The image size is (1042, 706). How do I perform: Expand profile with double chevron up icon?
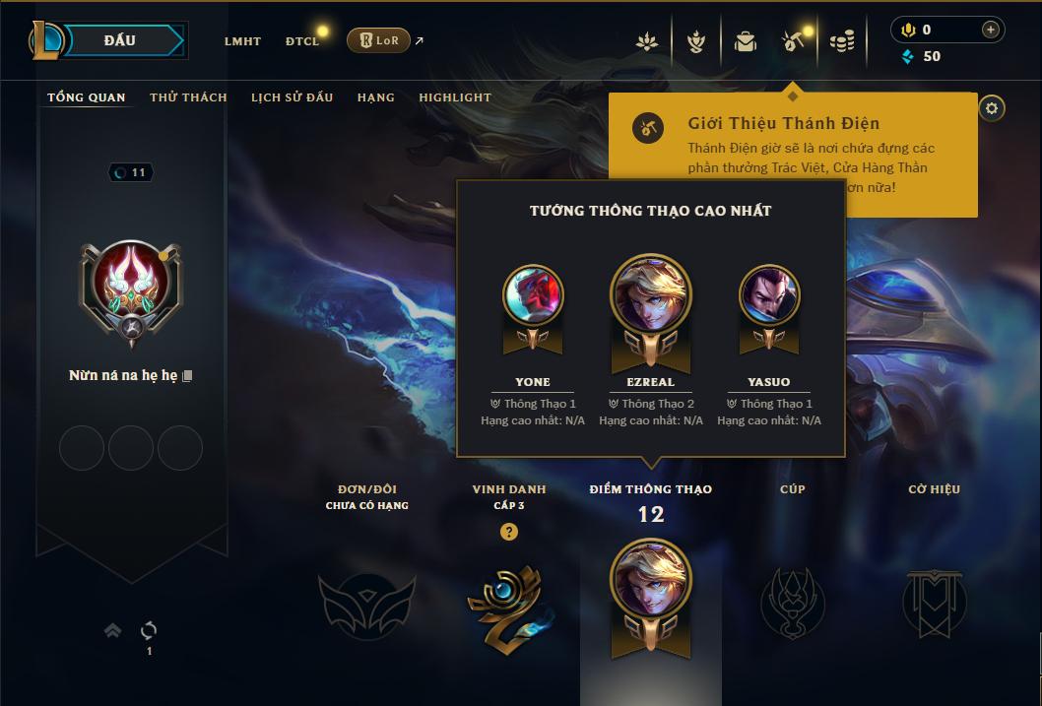click(x=113, y=630)
